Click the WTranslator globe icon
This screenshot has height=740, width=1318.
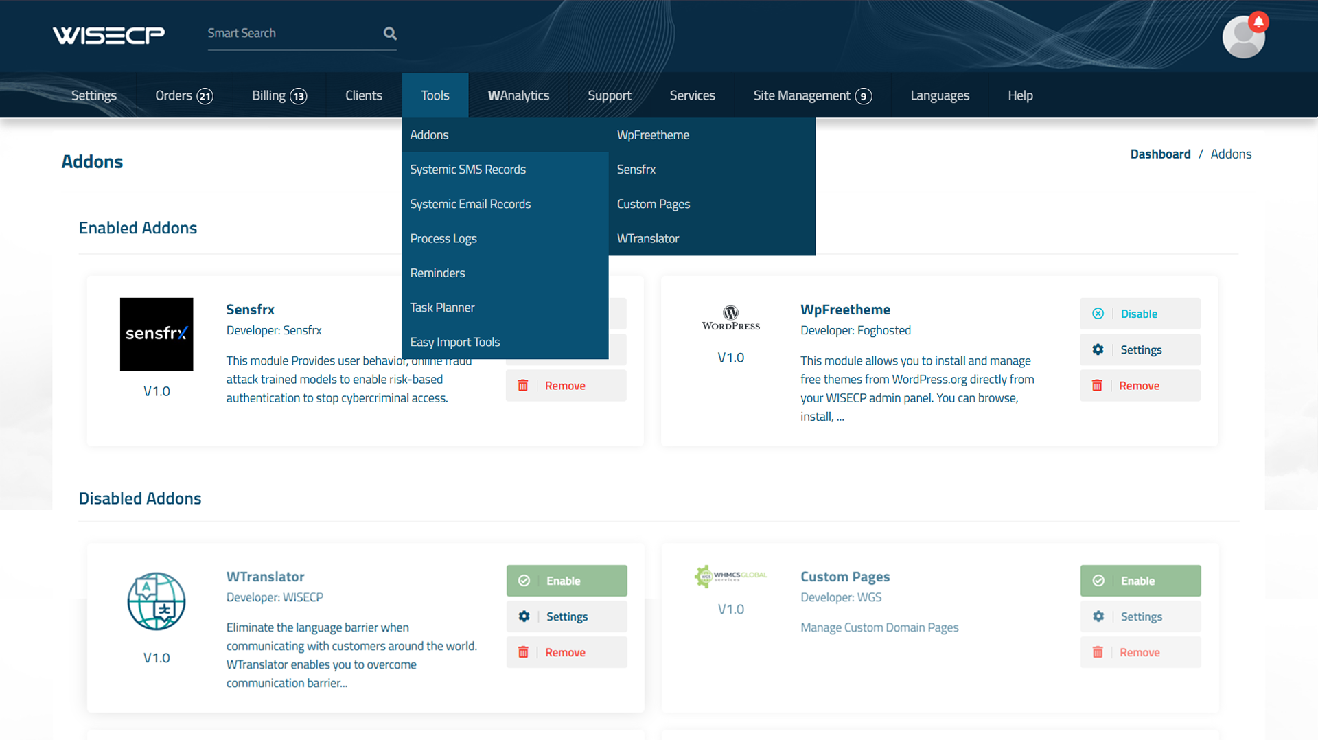(x=157, y=601)
